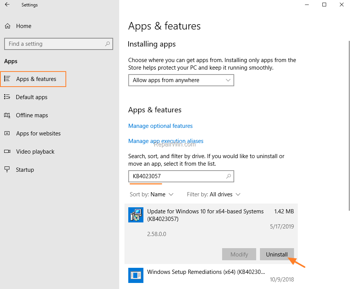
Task: Click the Startup sidebar icon
Action: pos(7,169)
